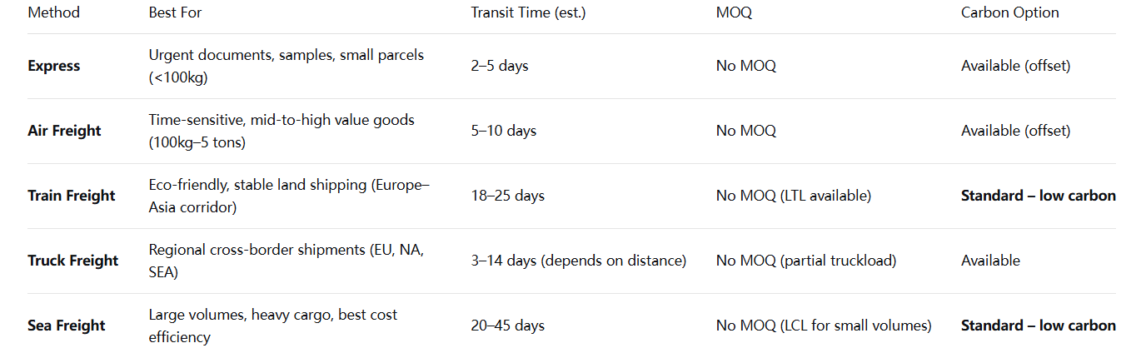
Task: Click Train Freight's 'Standard – low carbon' text
Action: [1038, 196]
